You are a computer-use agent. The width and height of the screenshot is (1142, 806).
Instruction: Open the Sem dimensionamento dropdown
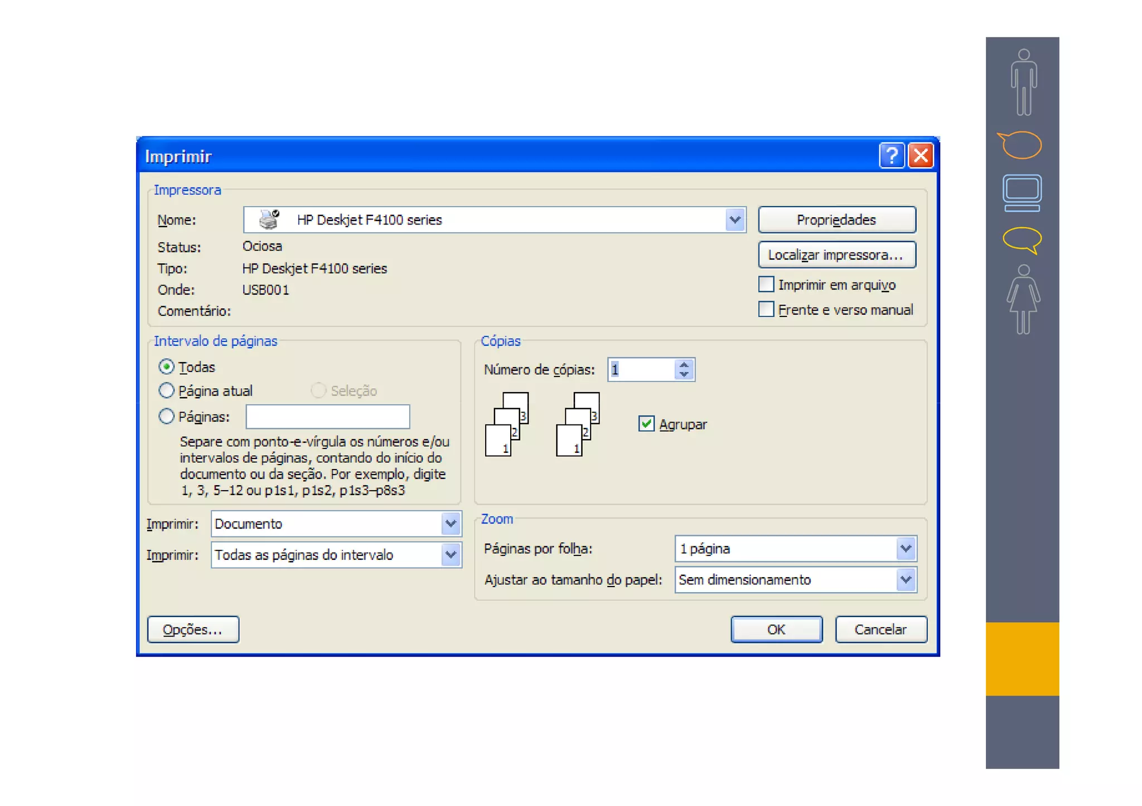906,580
